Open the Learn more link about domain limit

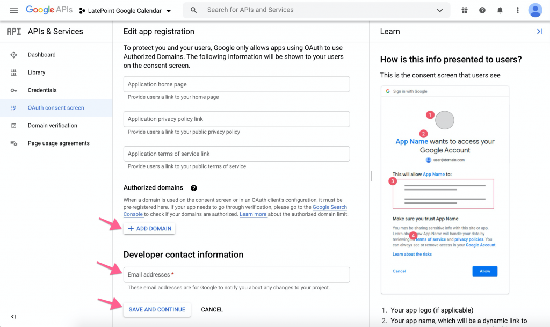[x=253, y=214]
